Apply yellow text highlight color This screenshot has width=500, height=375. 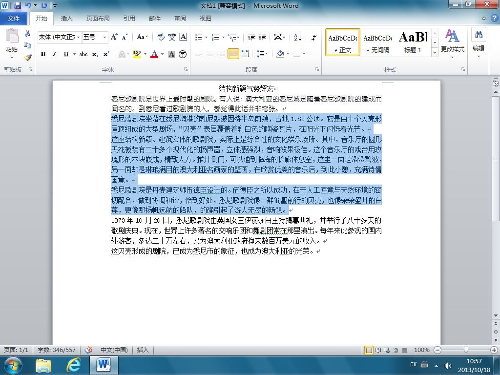[137, 54]
